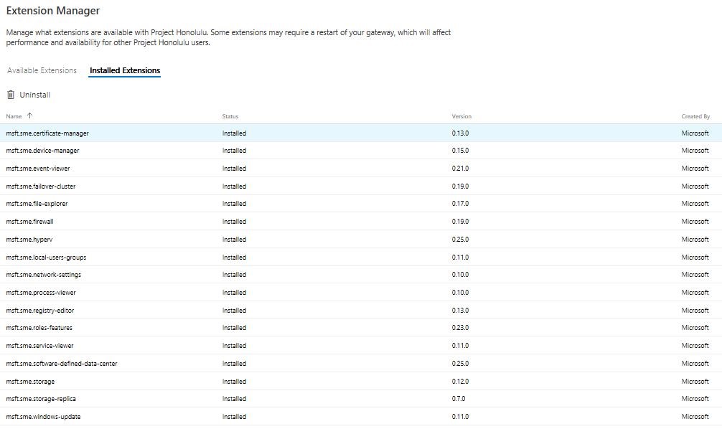Click the Name column sort arrow
Viewport: 722px width, 434px height.
[x=30, y=115]
